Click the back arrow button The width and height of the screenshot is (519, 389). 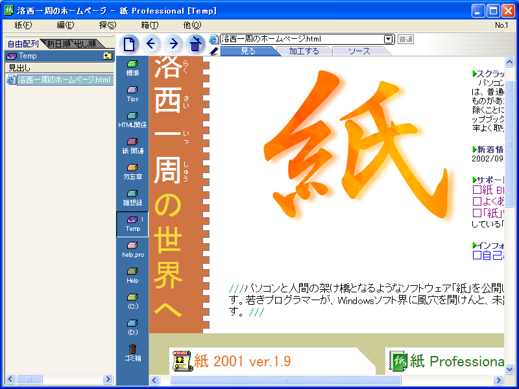(152, 44)
